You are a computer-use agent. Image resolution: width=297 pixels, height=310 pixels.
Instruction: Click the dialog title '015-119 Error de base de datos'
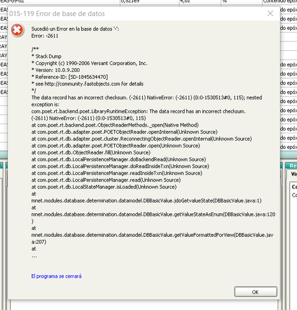click(x=57, y=14)
